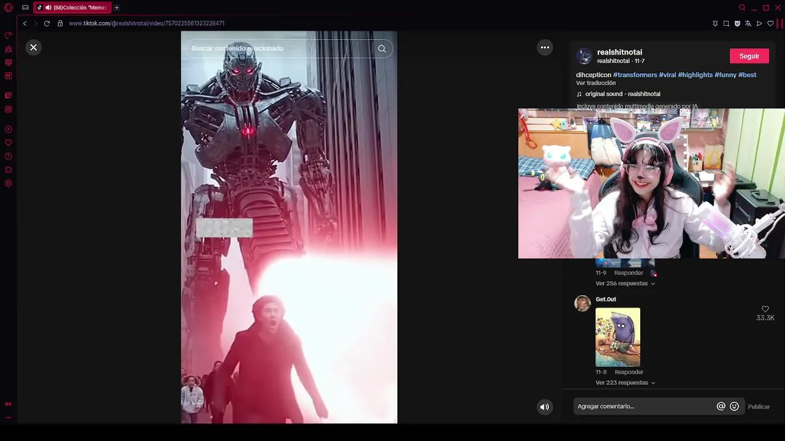Close the TikTok video viewer
Image resolution: width=785 pixels, height=441 pixels.
coord(34,47)
